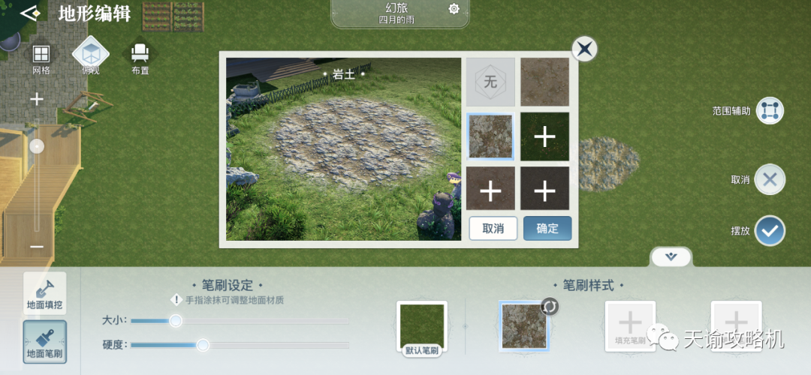The height and width of the screenshot is (375, 811).
Task: Open the 布置 furniture placement icon
Action: click(140, 52)
